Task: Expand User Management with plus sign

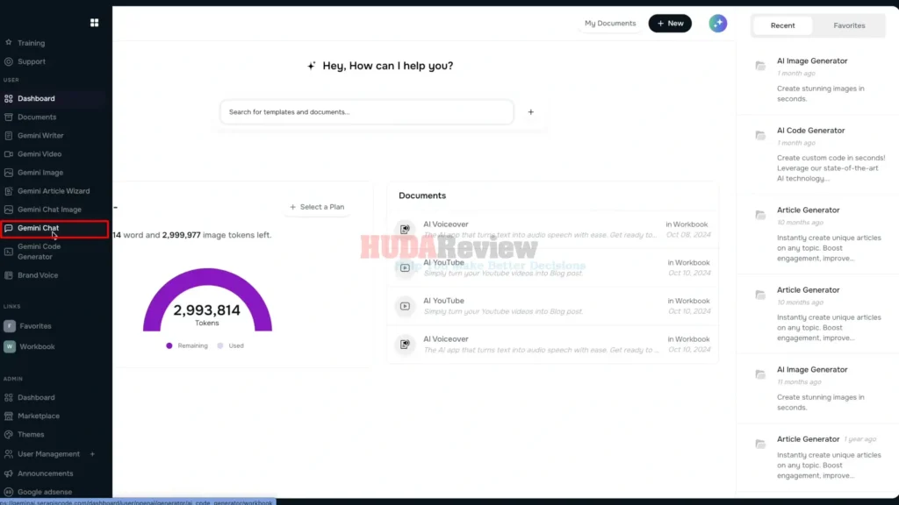Action: point(92,454)
